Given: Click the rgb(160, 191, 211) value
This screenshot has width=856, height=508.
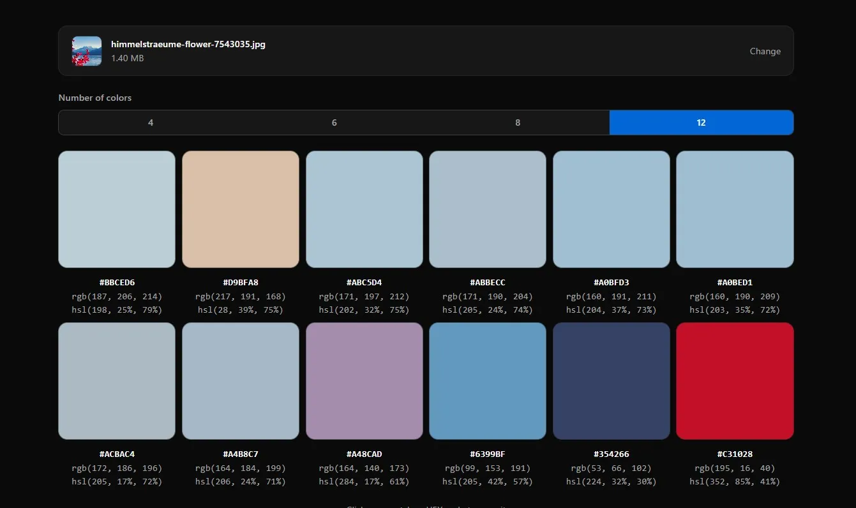Looking at the screenshot, I should [x=612, y=296].
